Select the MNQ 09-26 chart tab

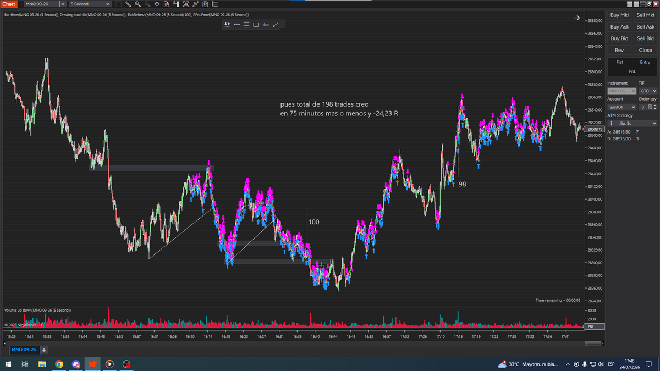click(24, 350)
